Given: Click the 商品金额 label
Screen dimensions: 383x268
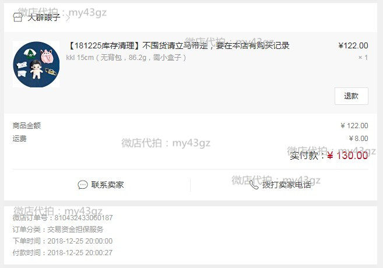Looking at the screenshot, I should tap(27, 125).
